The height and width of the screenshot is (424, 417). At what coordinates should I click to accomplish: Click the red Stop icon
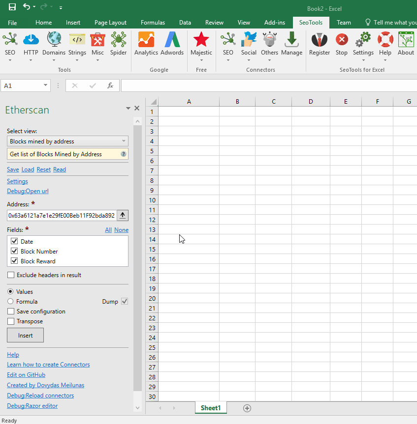pos(342,40)
